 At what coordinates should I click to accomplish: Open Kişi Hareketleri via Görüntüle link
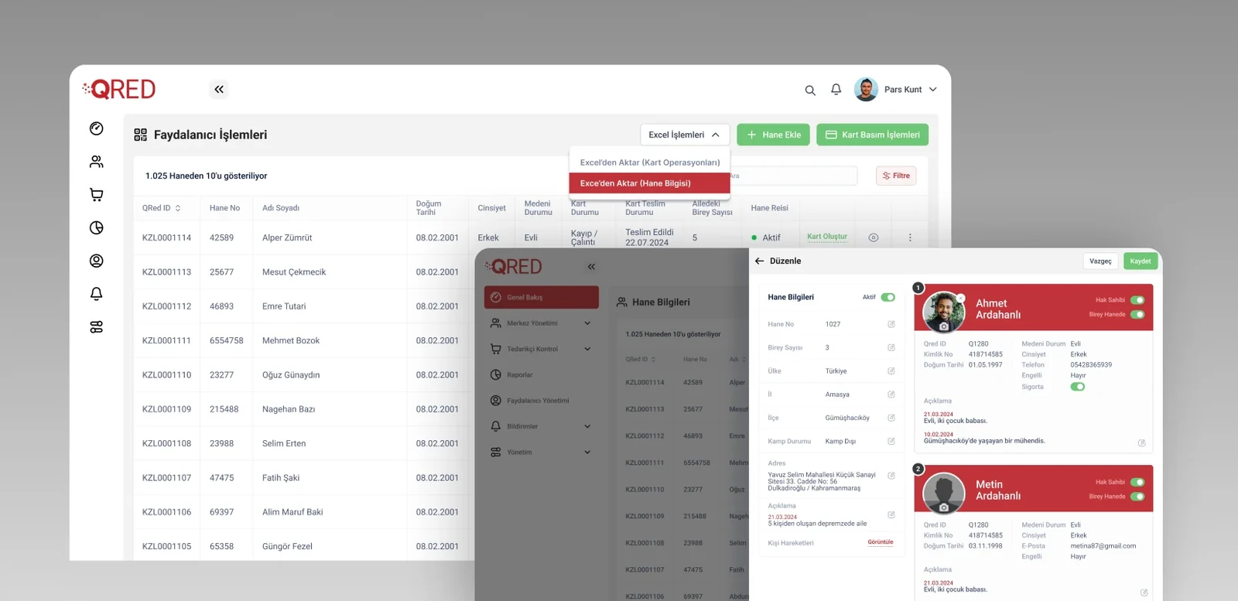[881, 542]
